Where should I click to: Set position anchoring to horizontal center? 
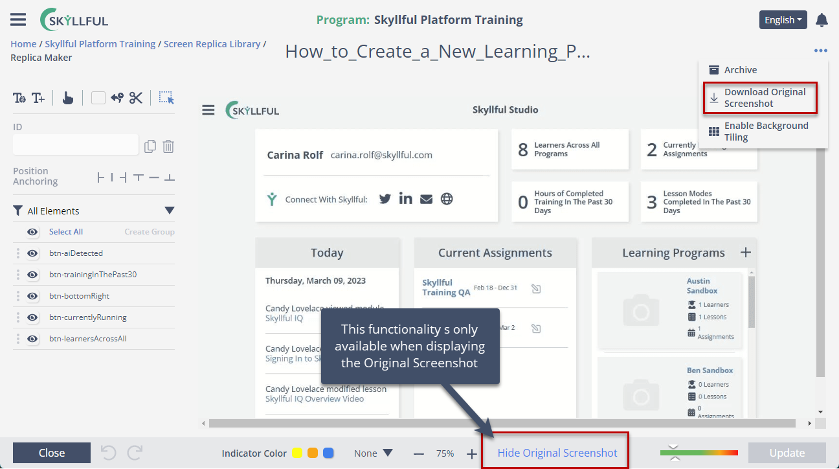[112, 177]
